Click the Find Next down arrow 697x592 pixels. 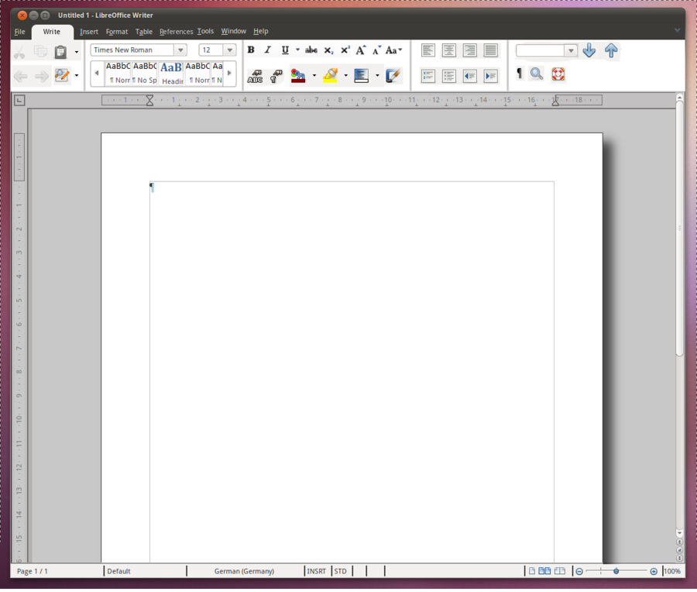(589, 50)
